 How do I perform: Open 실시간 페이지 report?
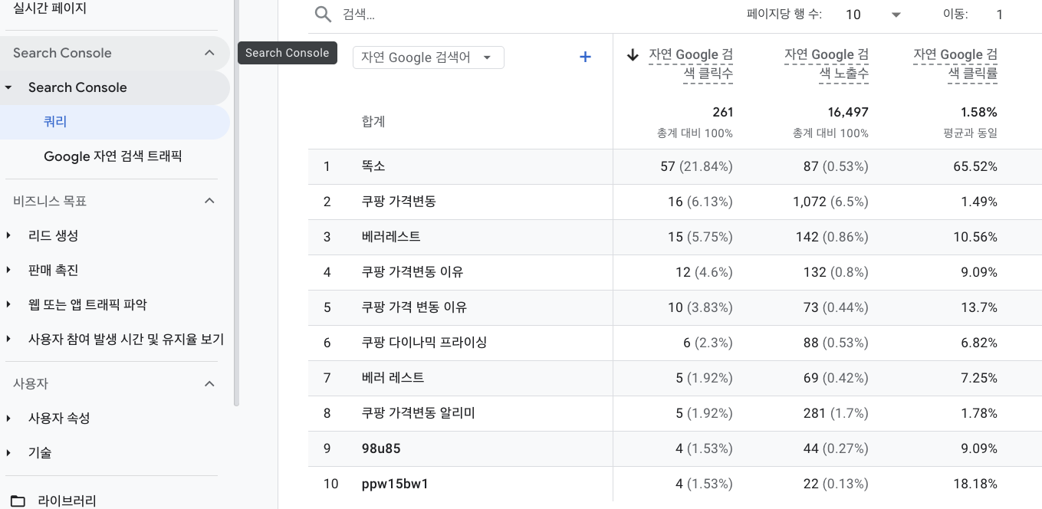click(x=50, y=9)
